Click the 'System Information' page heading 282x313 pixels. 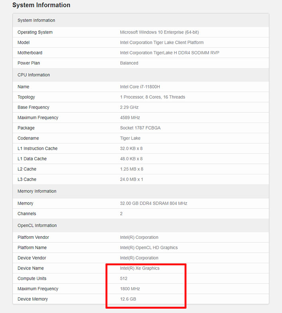(41, 5)
